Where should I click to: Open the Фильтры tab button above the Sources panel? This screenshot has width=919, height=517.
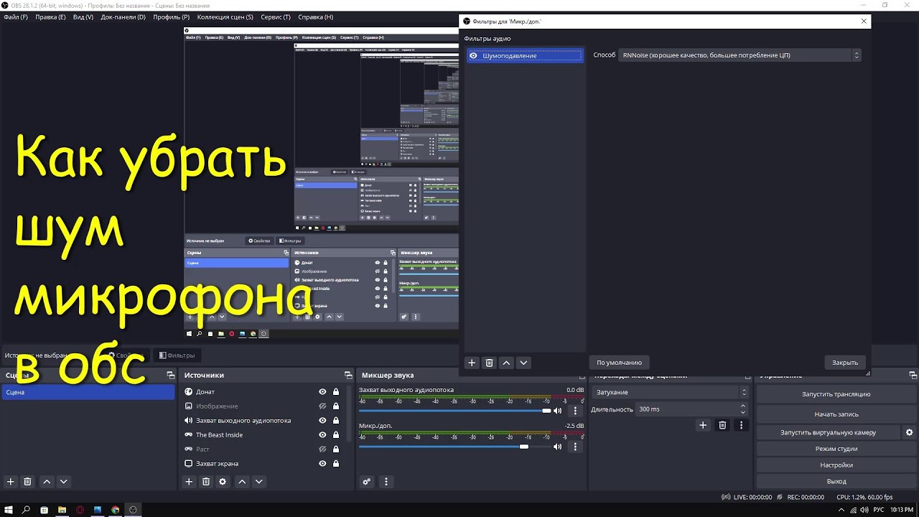click(177, 355)
